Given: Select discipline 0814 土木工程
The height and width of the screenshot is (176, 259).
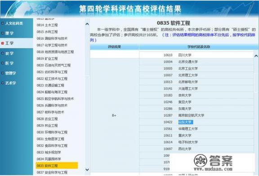Looking at the screenshot, I should tap(47, 25).
